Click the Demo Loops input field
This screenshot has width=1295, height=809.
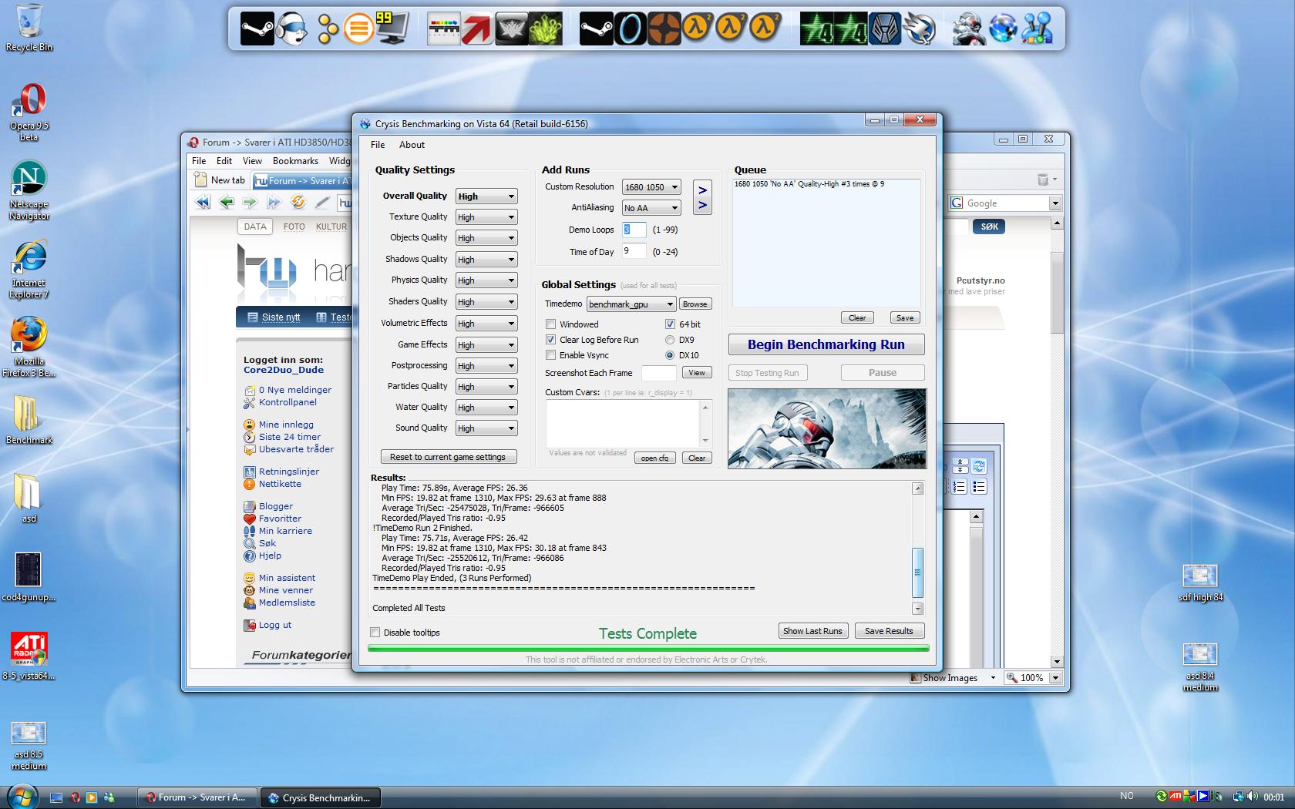pos(634,230)
